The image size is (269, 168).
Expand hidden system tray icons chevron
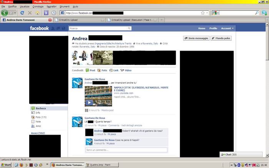point(231,165)
